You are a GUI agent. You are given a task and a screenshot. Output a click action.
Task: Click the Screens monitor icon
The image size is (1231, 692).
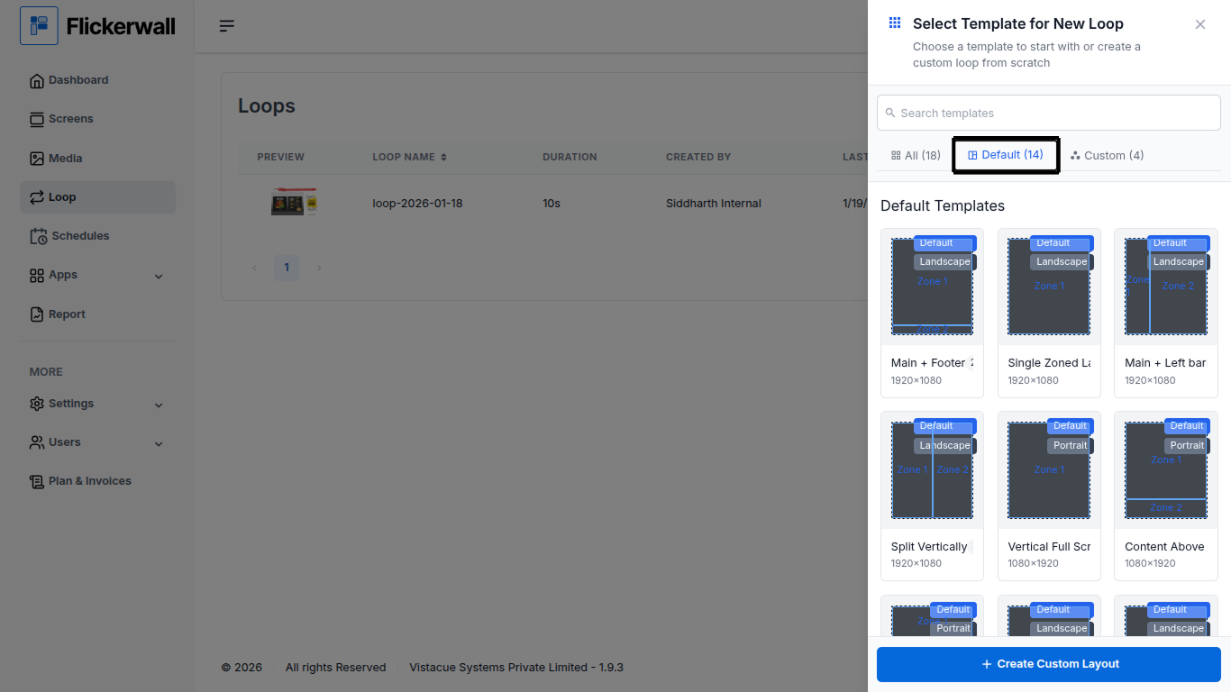pos(37,120)
